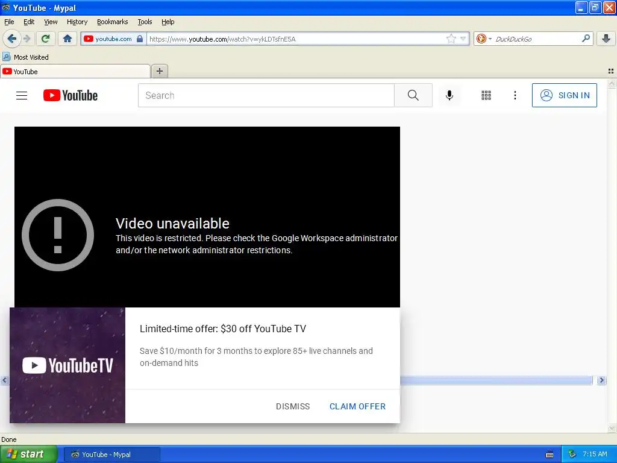The height and width of the screenshot is (463, 617).
Task: Click the SIGN IN button
Action: tap(564, 95)
